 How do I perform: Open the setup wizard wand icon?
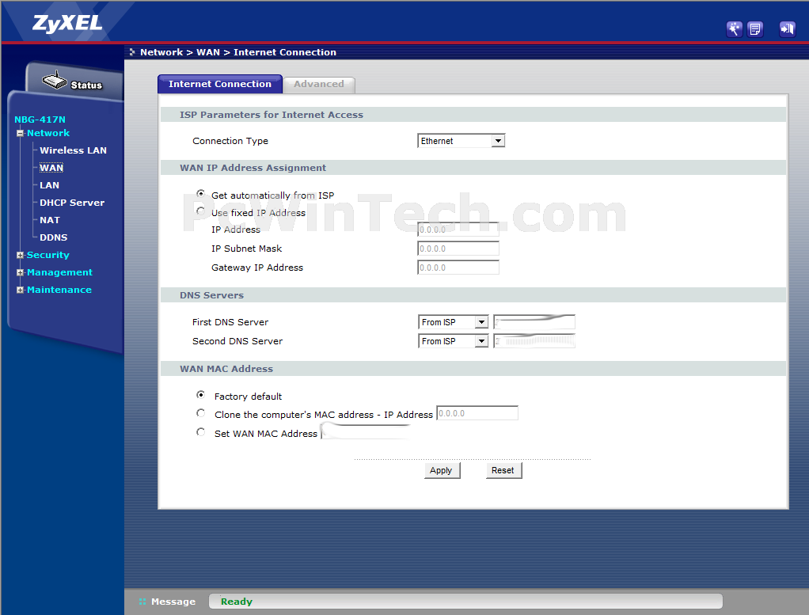click(734, 29)
